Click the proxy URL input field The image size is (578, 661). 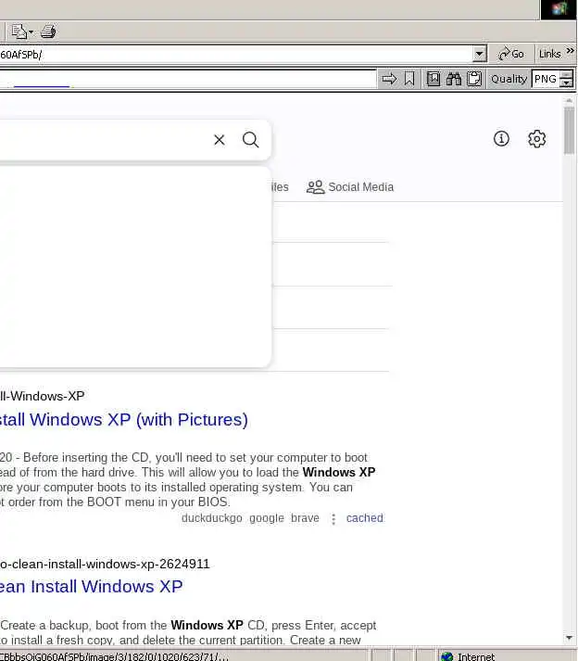(187, 79)
